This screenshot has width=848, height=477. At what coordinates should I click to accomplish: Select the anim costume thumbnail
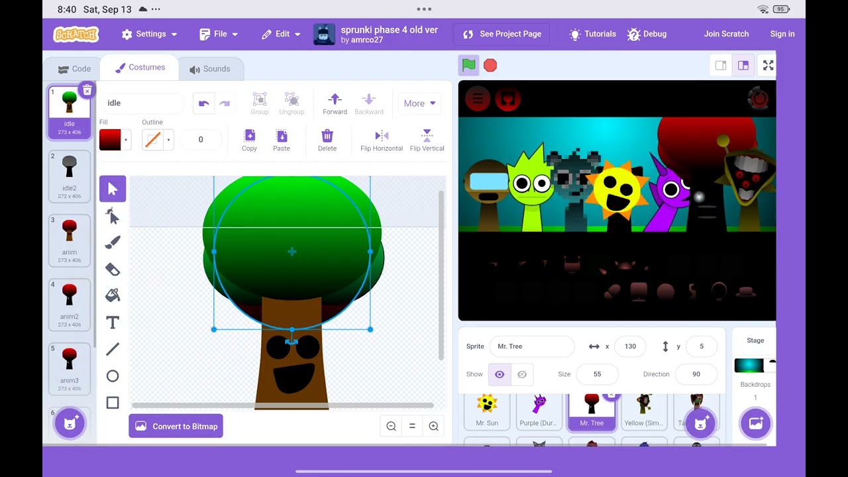pyautogui.click(x=70, y=240)
